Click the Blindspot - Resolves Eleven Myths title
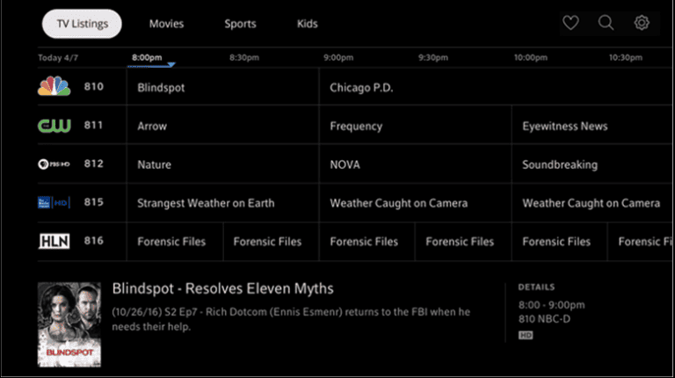The width and height of the screenshot is (675, 378). pos(223,288)
